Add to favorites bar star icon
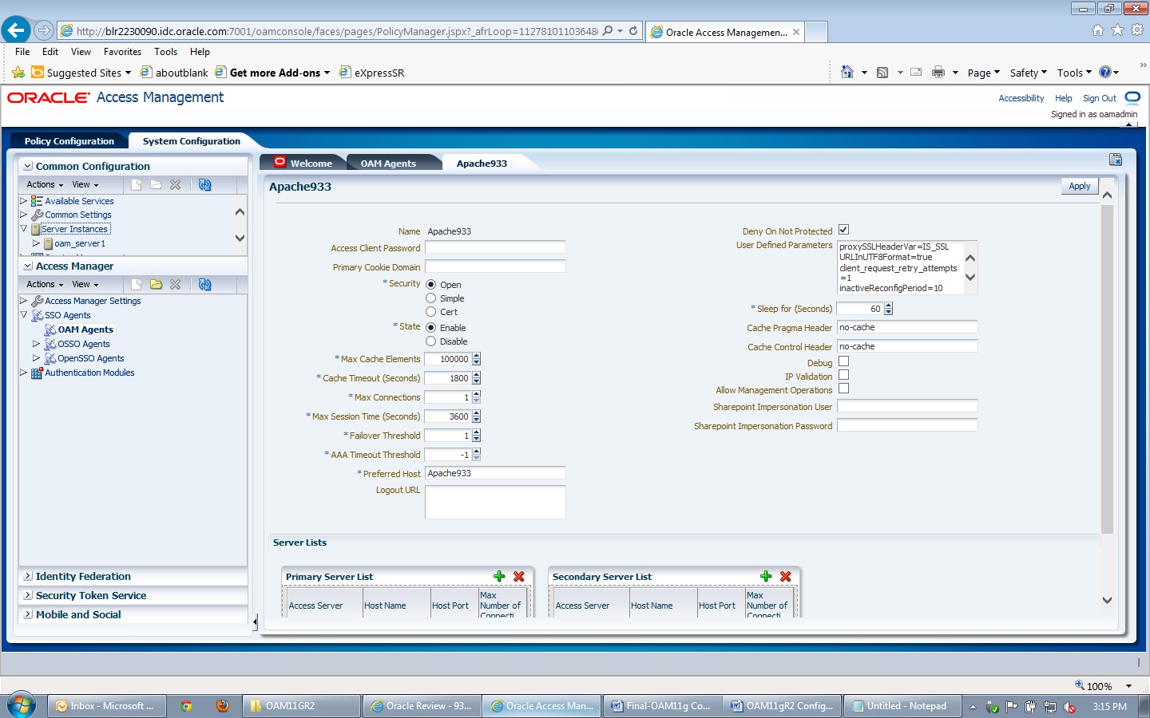 click(x=18, y=72)
